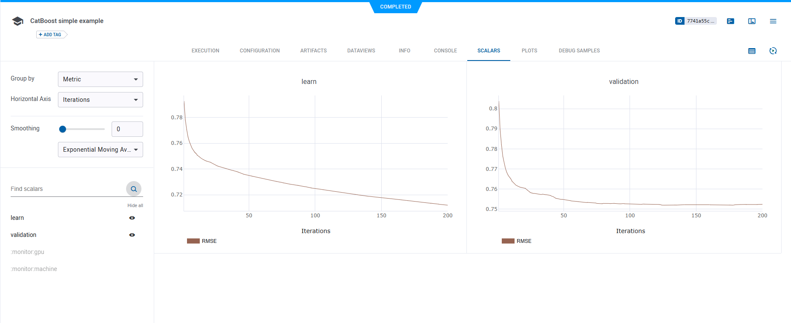Viewport: 791px width, 323px height.
Task: Toggle RMSE series in learn legend
Action: 202,241
